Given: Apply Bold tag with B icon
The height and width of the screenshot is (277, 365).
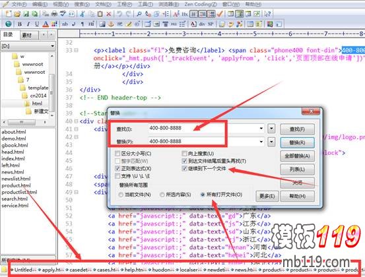Looking at the screenshot, I should pyautogui.click(x=20, y=24).
